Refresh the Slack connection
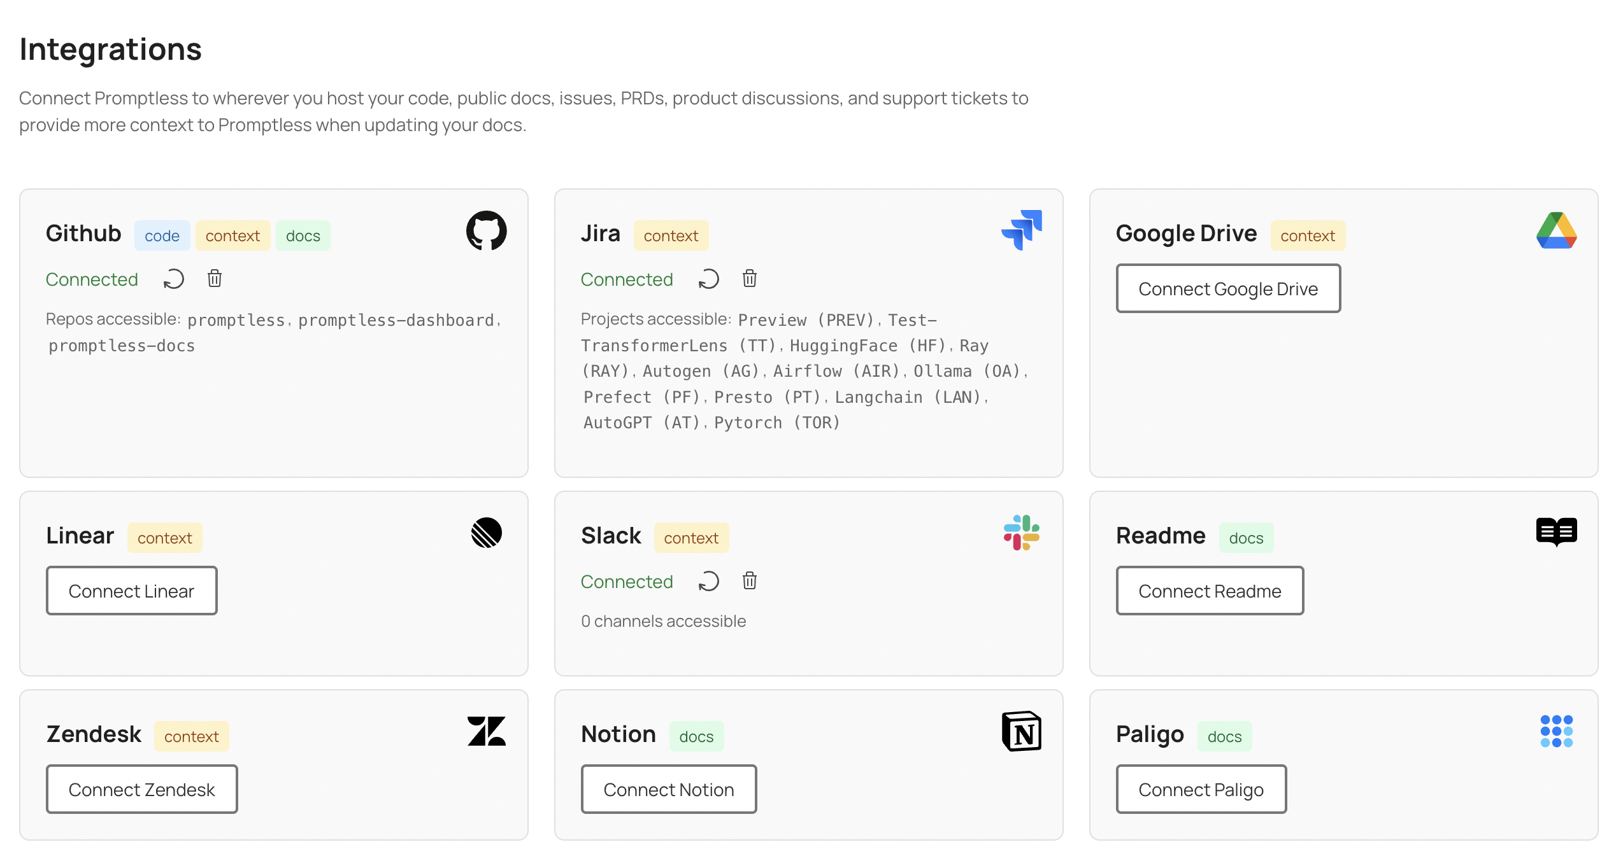The image size is (1623, 868). [708, 581]
